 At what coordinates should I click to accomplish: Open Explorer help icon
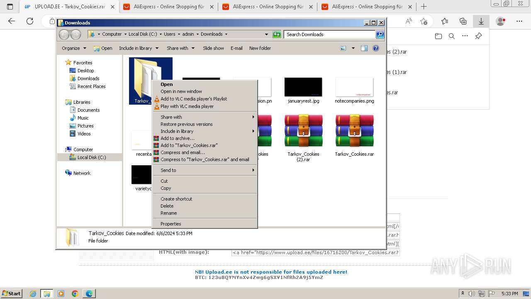click(376, 48)
